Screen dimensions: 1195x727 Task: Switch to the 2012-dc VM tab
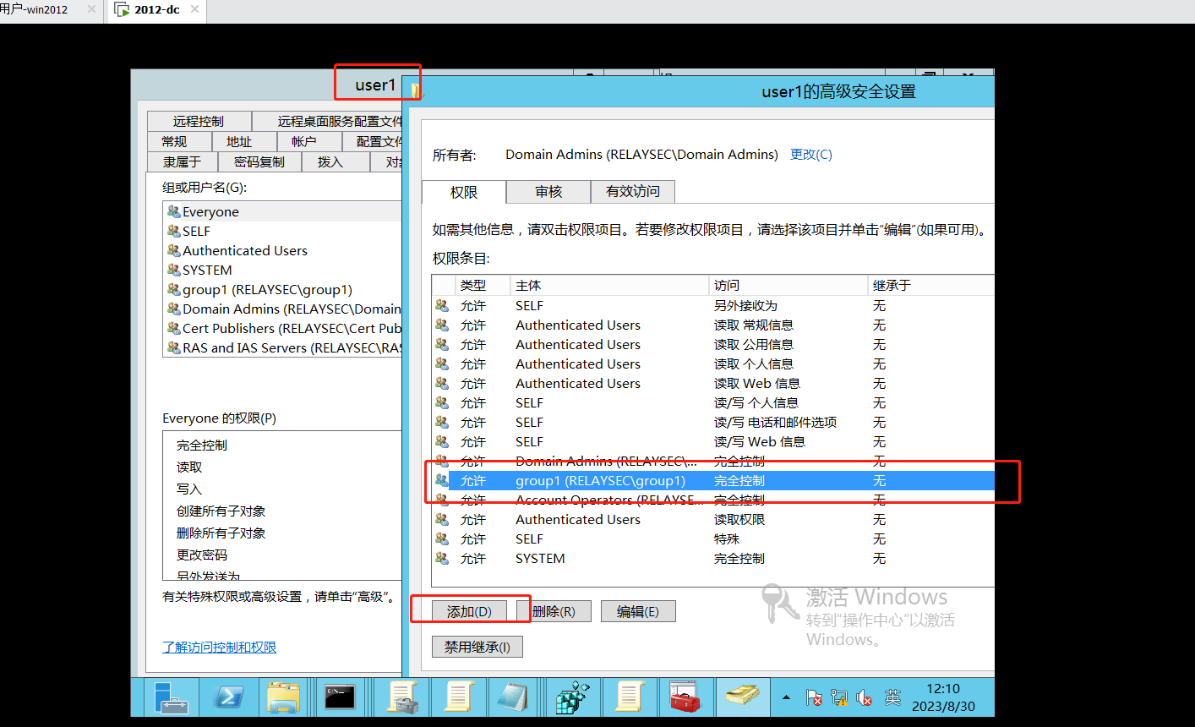(157, 9)
